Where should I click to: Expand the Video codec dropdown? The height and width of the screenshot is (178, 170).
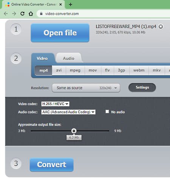pyautogui.click(x=55, y=104)
